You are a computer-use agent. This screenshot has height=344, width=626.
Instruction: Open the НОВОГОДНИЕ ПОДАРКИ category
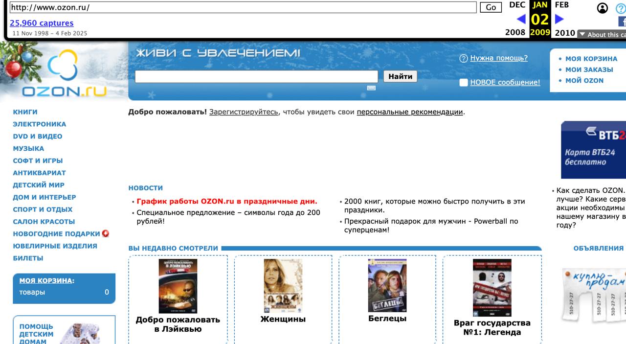pyautogui.click(x=56, y=234)
